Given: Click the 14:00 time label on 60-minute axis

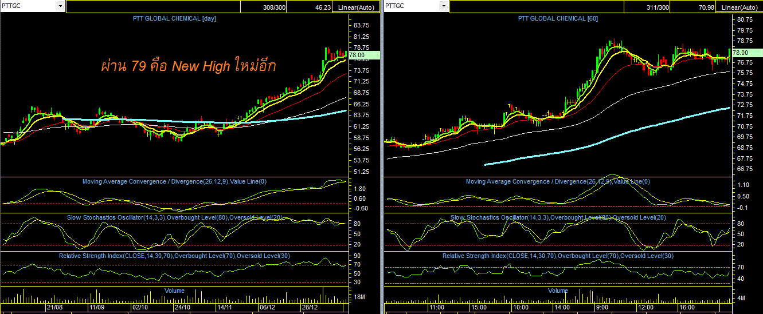Looking at the screenshot, I should coord(561,307).
